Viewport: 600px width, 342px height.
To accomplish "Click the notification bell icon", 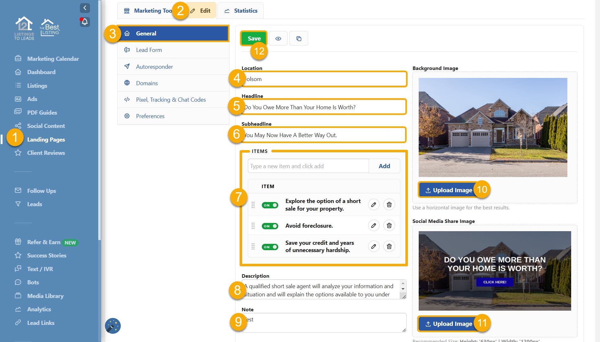I will pos(85,22).
